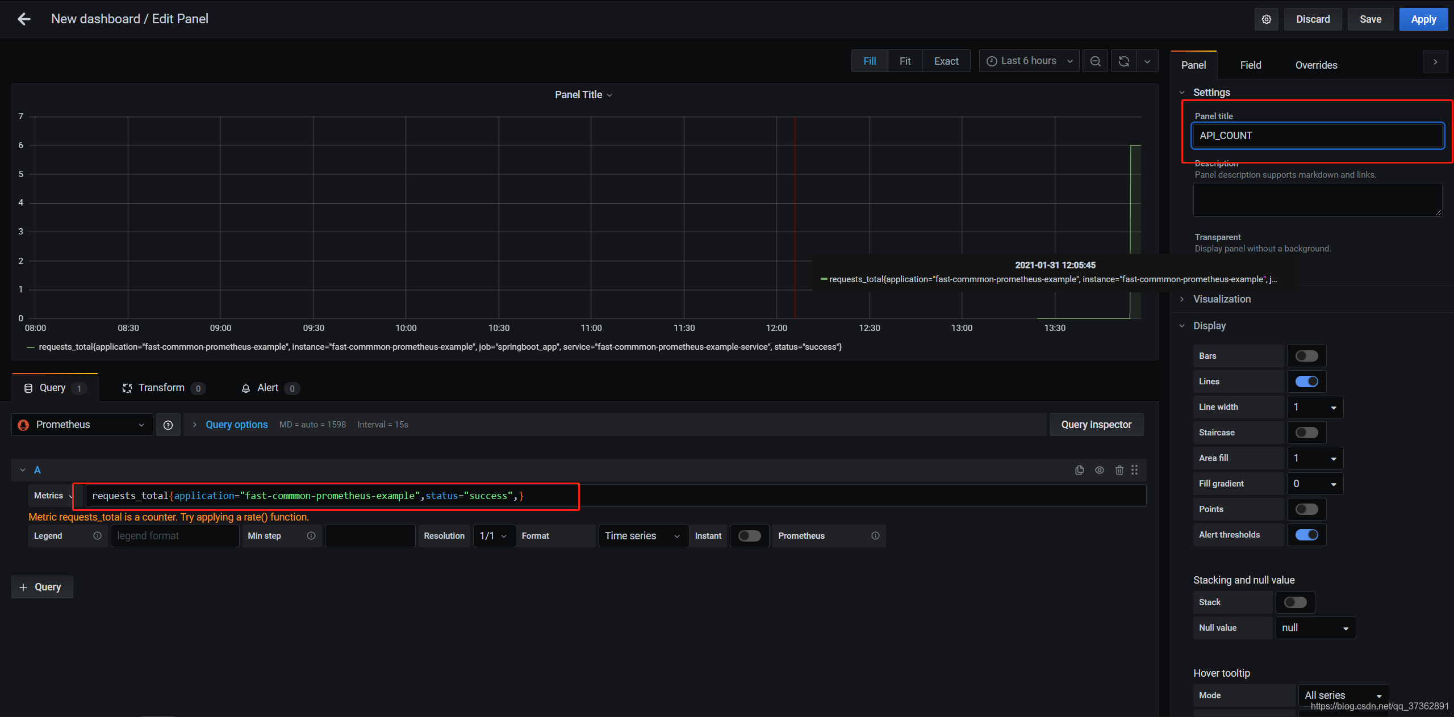Viewport: 1454px width, 717px height.
Task: Toggle query A visibility eye icon
Action: pos(1100,470)
